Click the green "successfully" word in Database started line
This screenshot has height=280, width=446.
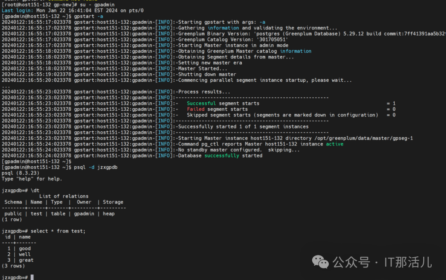pos(222,155)
